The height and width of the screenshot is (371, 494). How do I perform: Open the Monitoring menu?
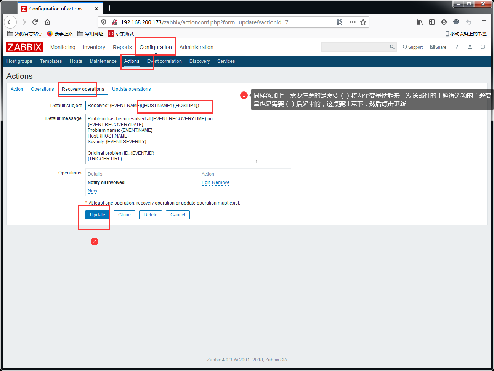63,47
